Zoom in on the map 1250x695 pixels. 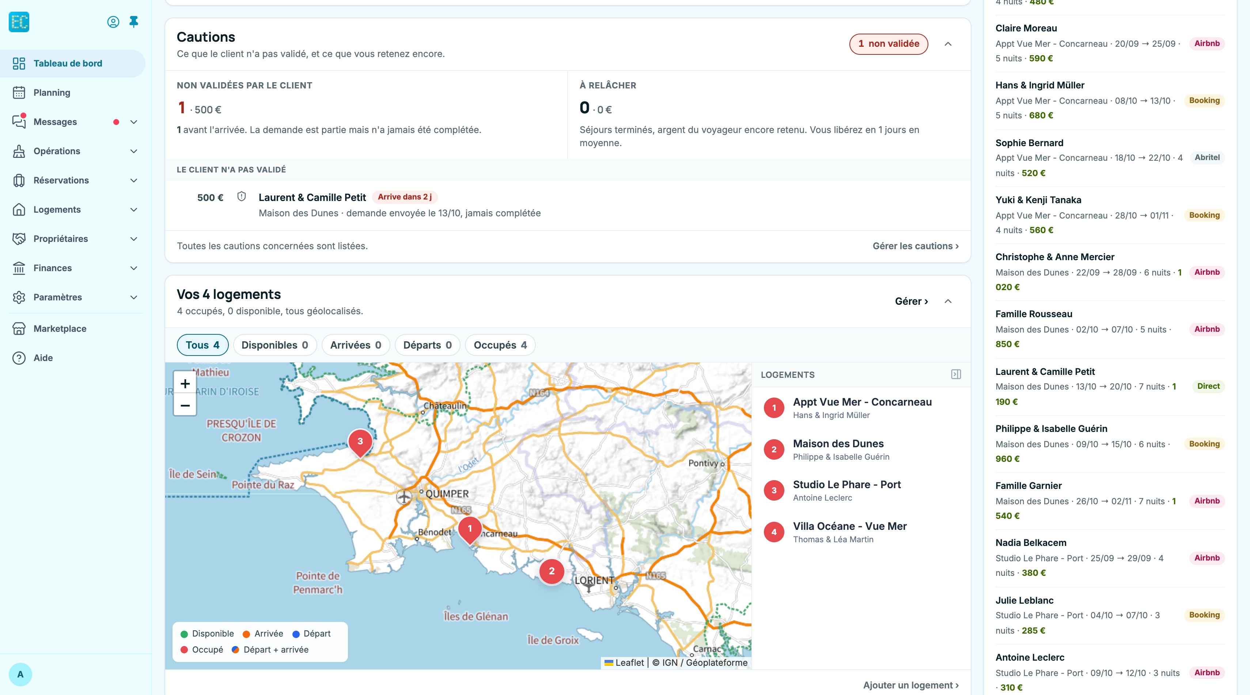(185, 384)
